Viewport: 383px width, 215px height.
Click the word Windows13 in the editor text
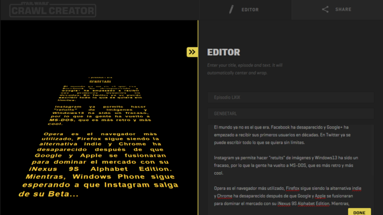click(x=326, y=158)
